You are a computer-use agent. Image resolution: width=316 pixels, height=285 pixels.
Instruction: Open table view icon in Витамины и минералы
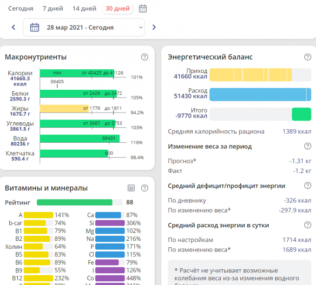tap(132, 188)
